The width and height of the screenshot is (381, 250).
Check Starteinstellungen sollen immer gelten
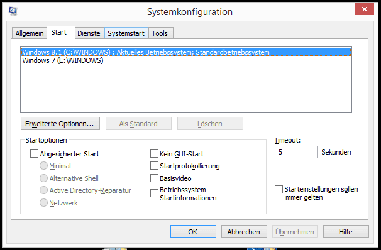coord(279,189)
